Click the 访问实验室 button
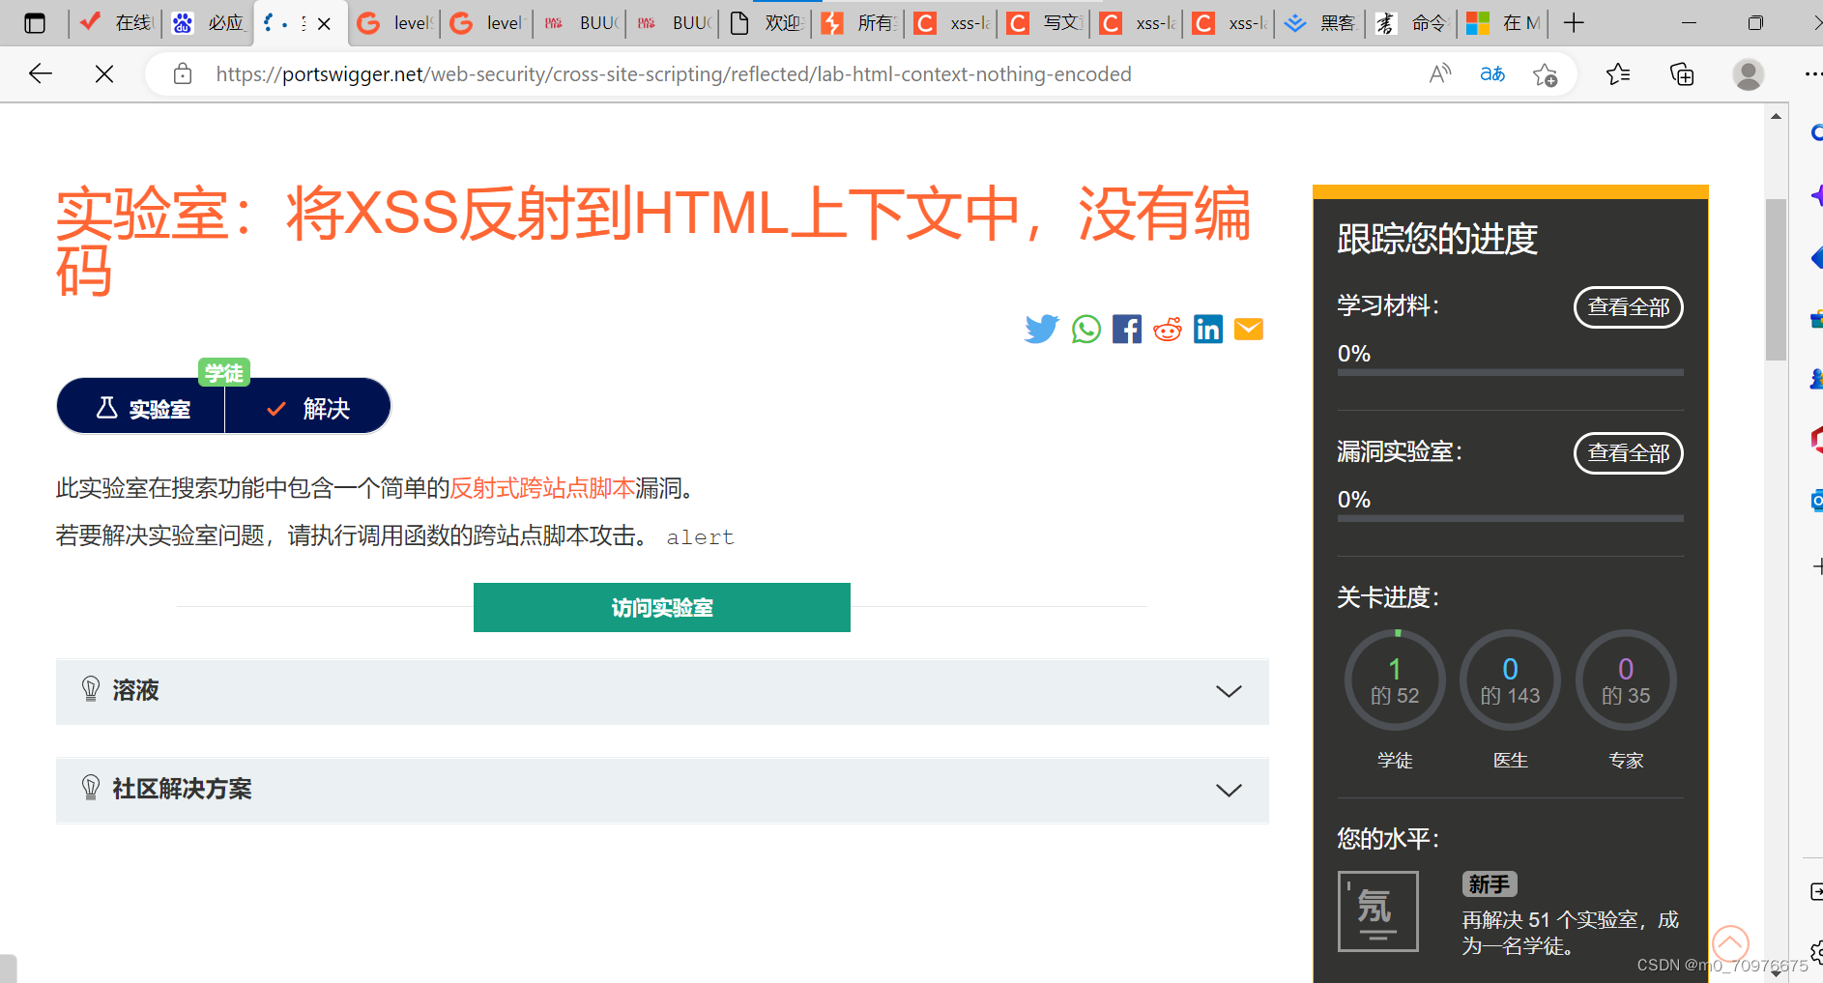The height and width of the screenshot is (983, 1823). coord(661,607)
